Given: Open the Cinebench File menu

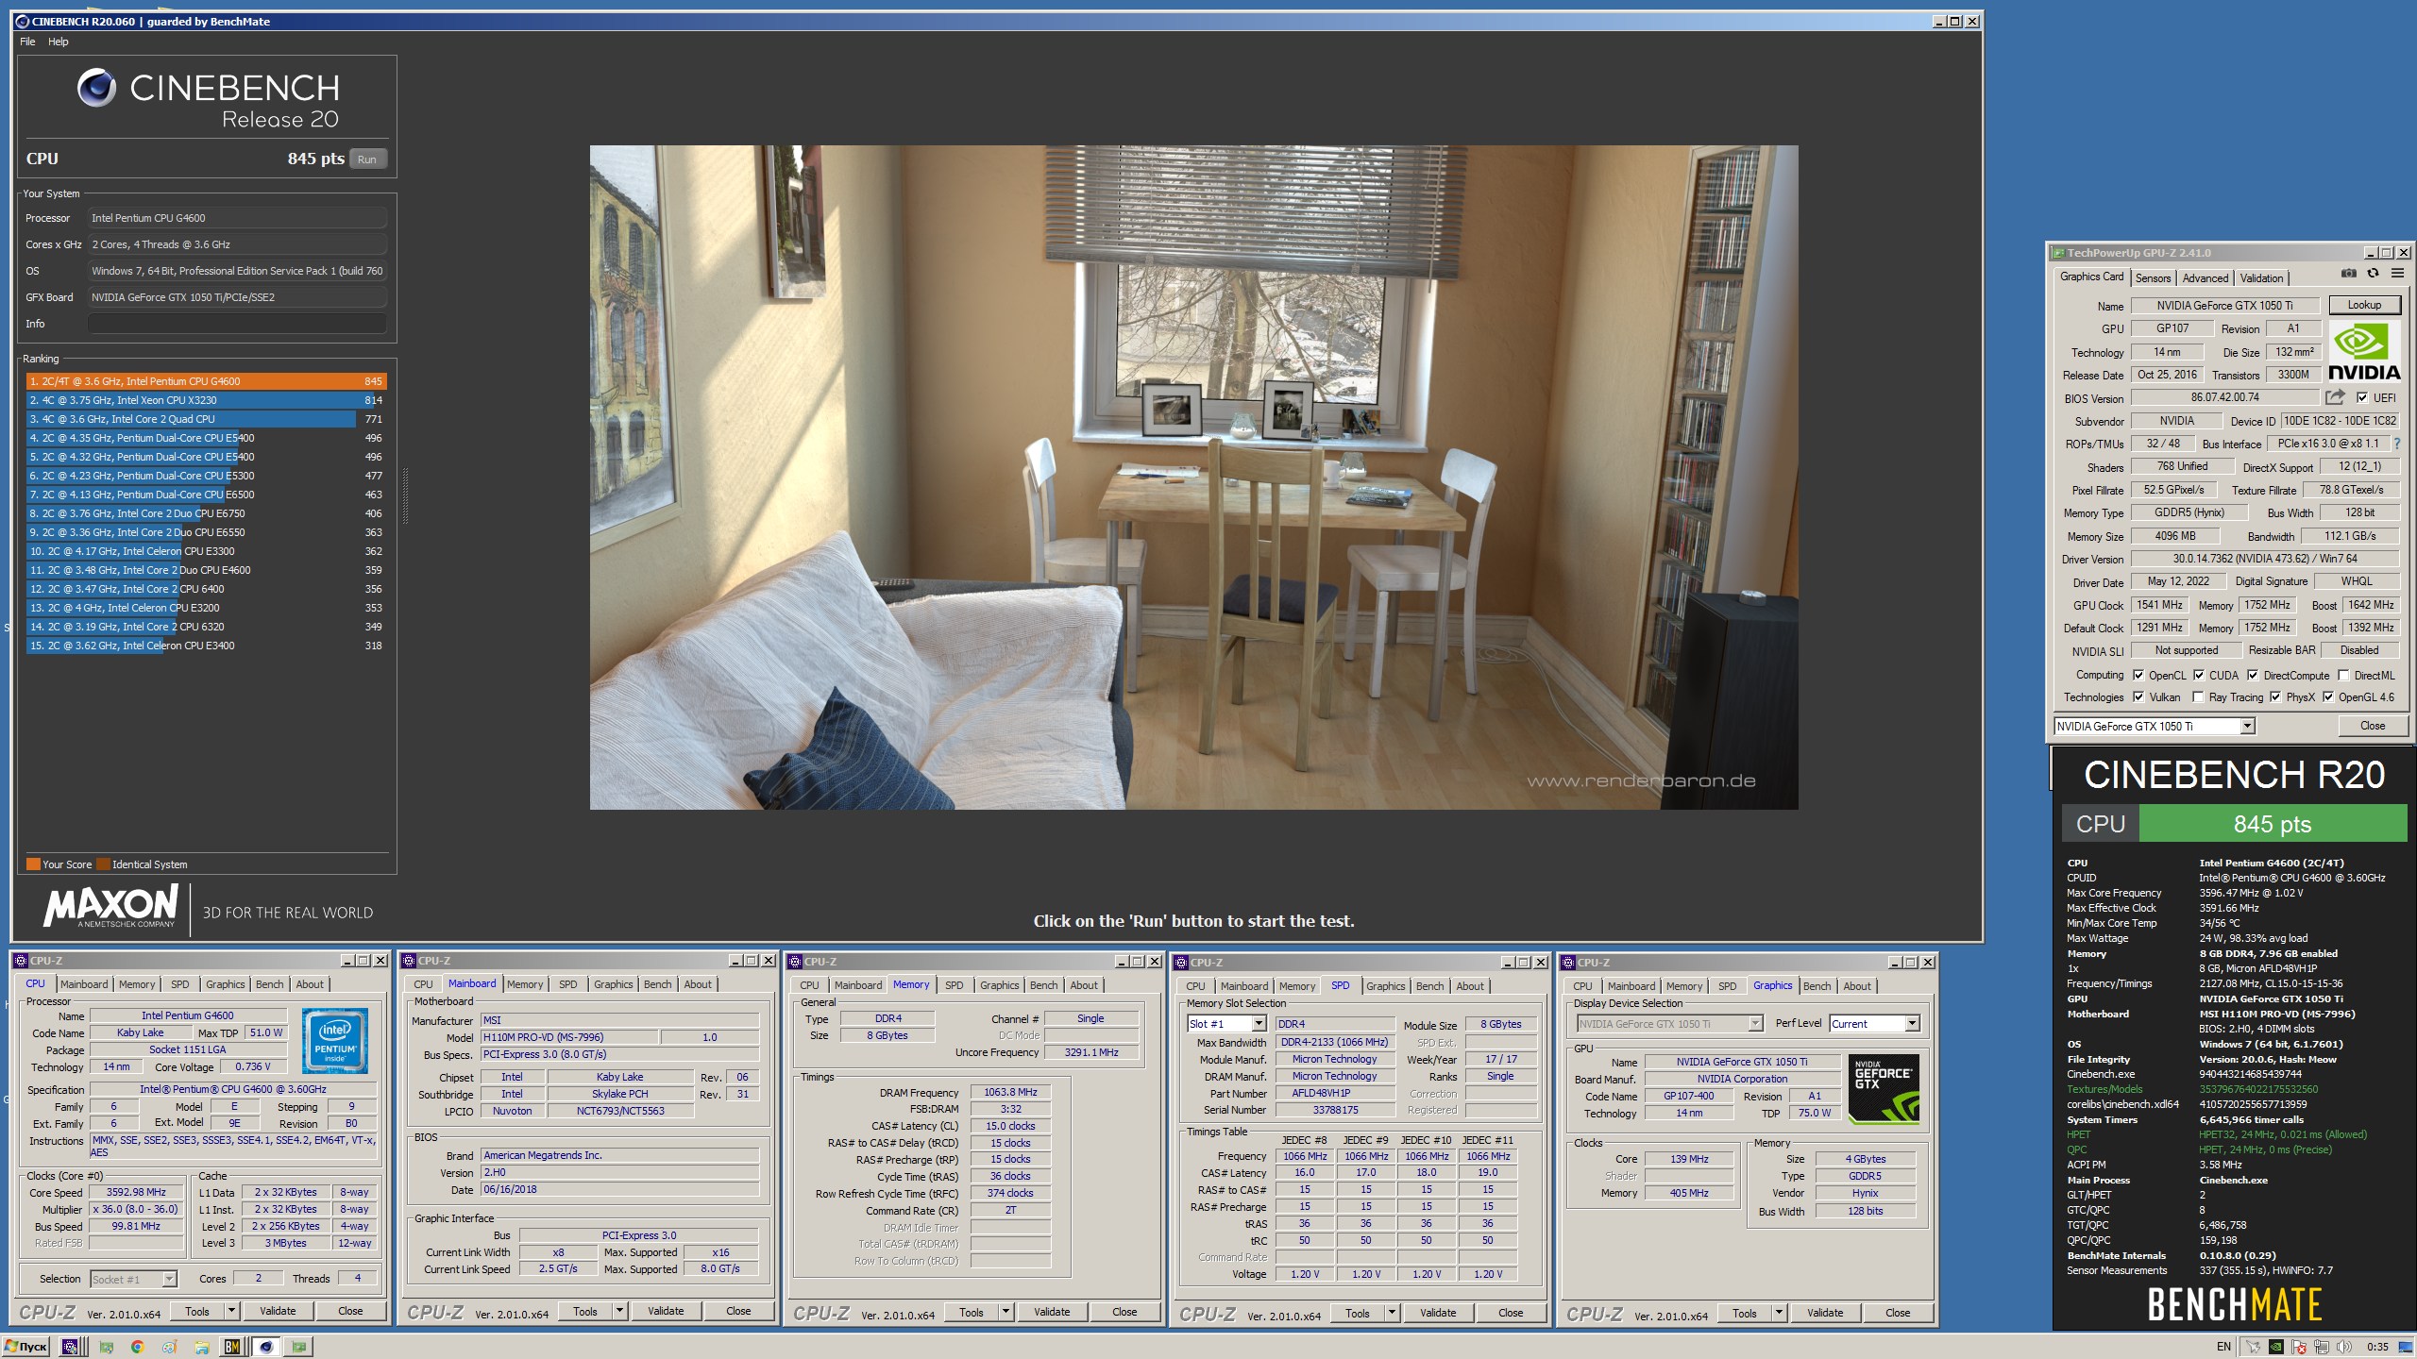Looking at the screenshot, I should pyautogui.click(x=27, y=42).
